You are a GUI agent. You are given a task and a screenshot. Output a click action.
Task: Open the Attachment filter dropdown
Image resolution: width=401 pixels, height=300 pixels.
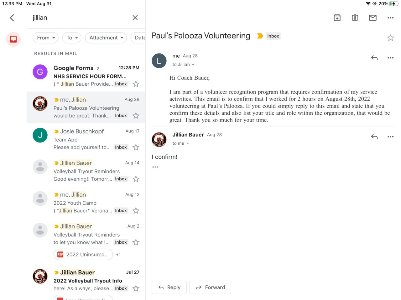(106, 38)
